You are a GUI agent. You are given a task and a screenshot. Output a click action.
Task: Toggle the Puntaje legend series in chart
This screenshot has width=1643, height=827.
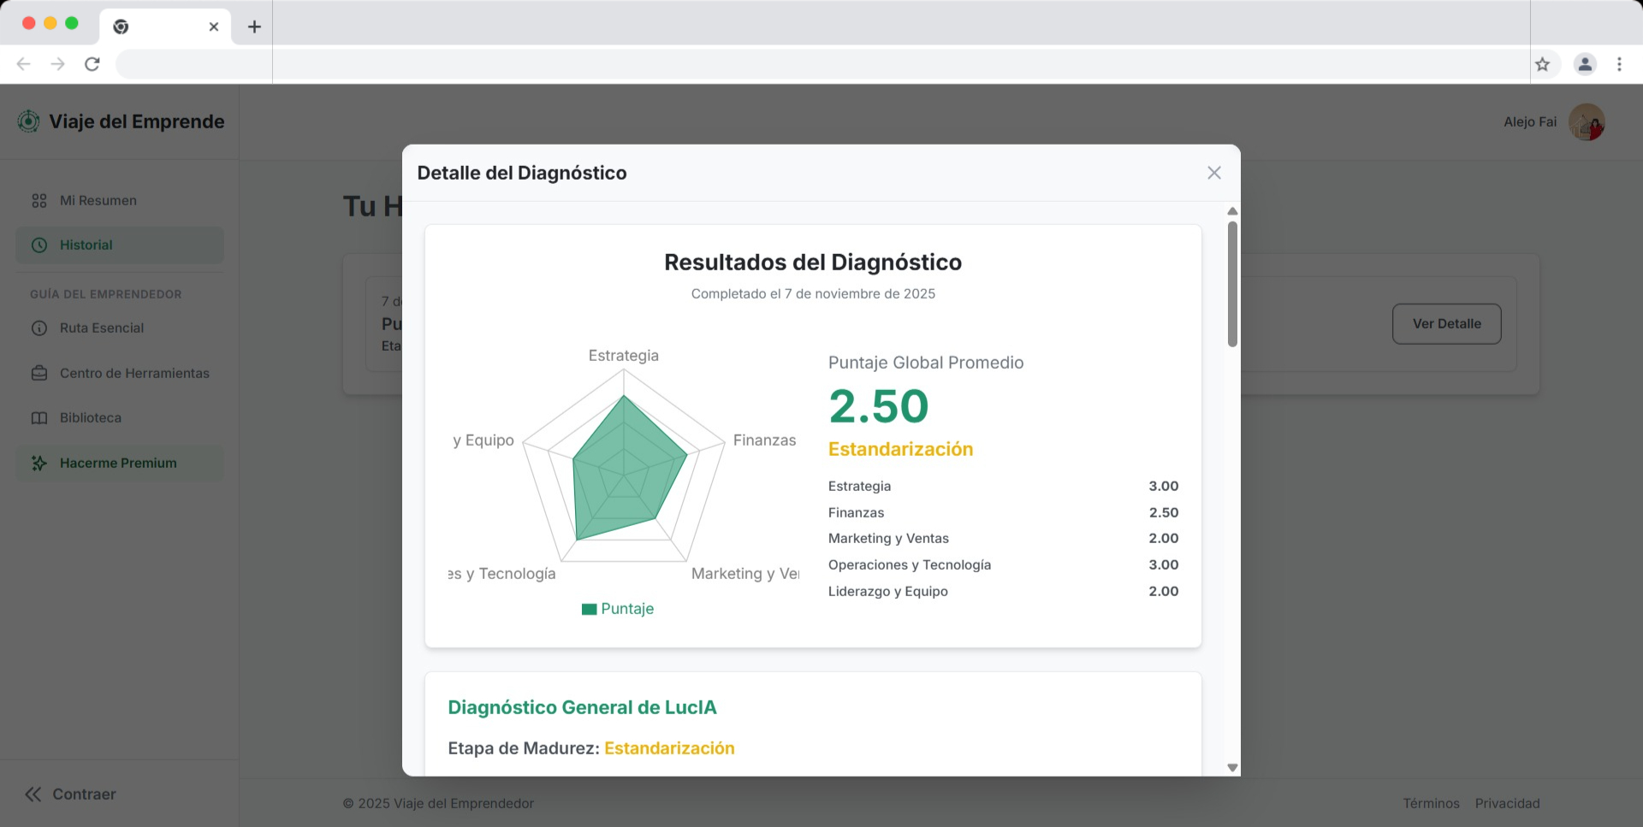pyautogui.click(x=617, y=609)
